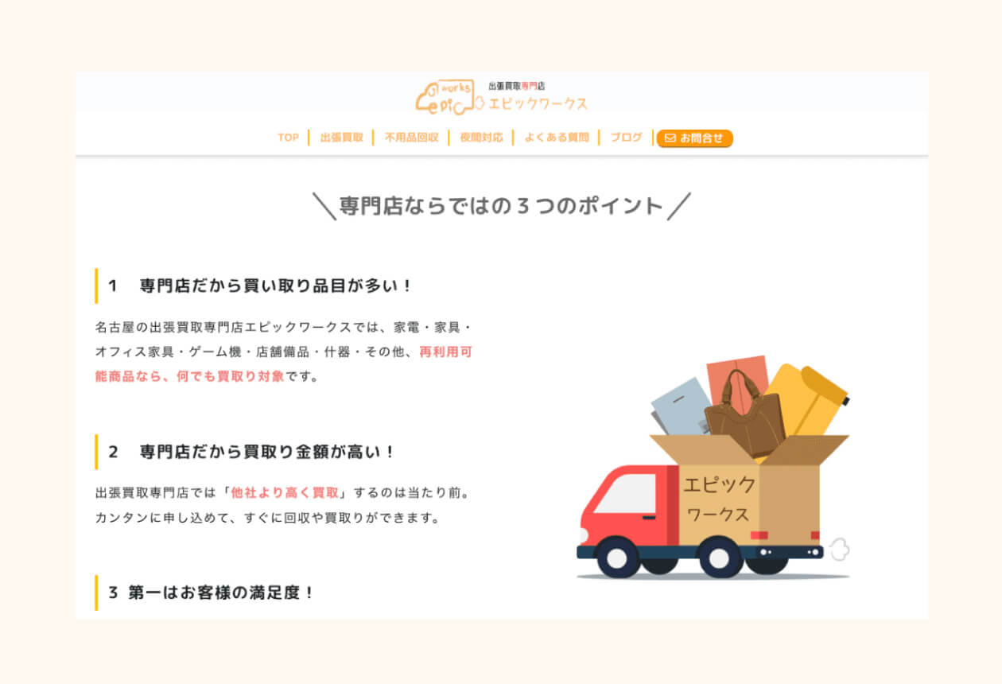Click the brown handbag in the box

tap(744, 414)
